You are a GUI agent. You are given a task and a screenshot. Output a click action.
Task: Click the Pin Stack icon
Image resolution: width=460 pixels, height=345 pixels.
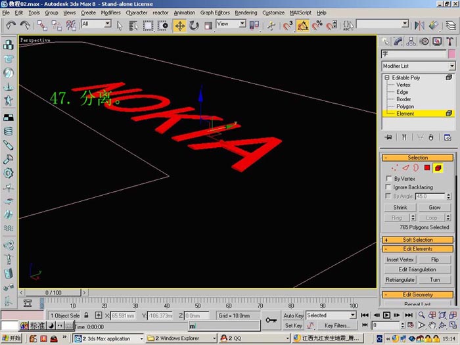coord(388,137)
